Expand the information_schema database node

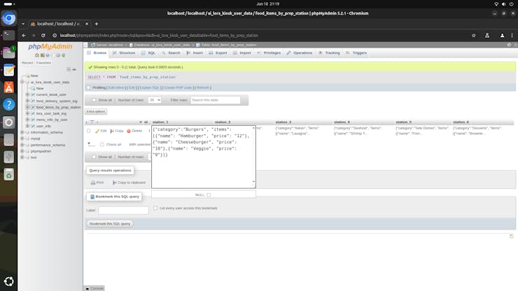click(22, 132)
